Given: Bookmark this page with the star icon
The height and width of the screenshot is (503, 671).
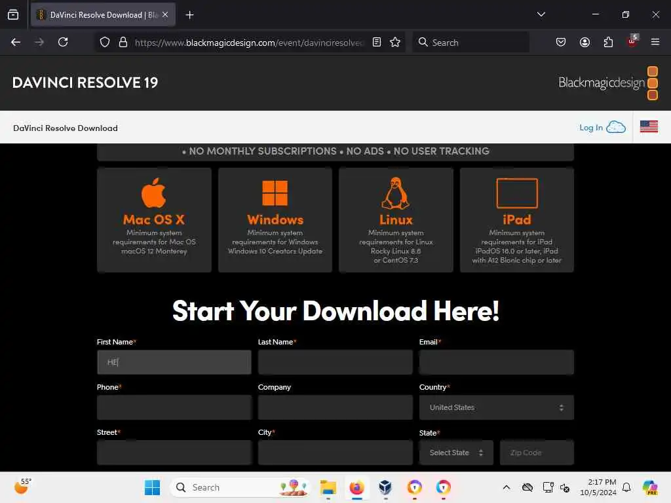Looking at the screenshot, I should tap(395, 42).
